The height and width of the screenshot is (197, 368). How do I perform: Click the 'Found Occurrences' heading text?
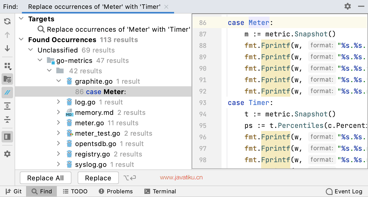(x=62, y=40)
